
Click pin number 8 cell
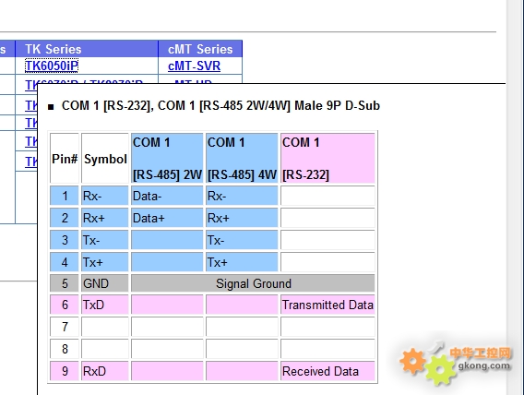(x=65, y=349)
